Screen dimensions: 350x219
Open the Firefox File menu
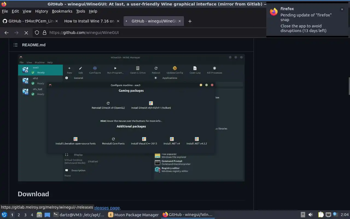[5, 11]
